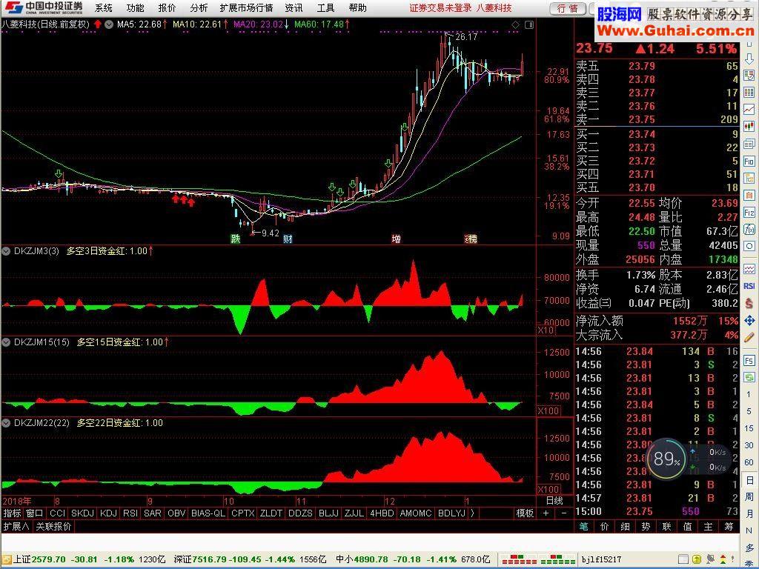Click www.Guhai.com.cn link

pos(675,31)
